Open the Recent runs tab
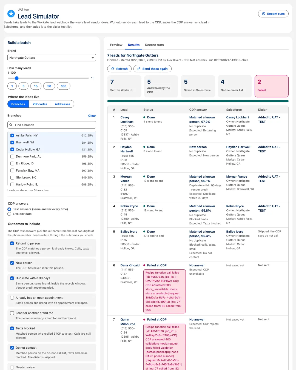Image resolution: width=296 pixels, height=370 pixels. (154, 45)
